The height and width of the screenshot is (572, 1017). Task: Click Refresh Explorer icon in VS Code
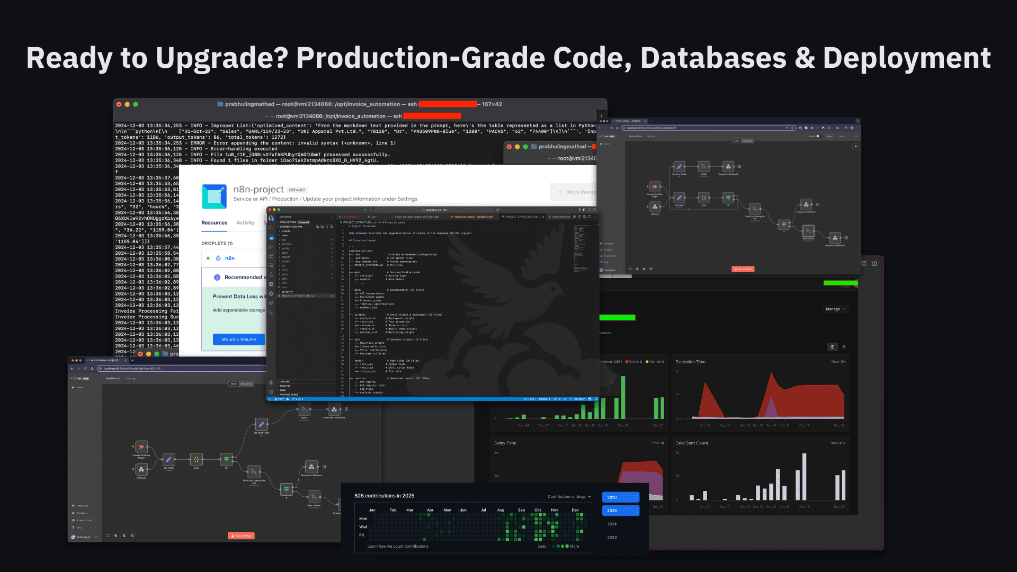point(327,227)
